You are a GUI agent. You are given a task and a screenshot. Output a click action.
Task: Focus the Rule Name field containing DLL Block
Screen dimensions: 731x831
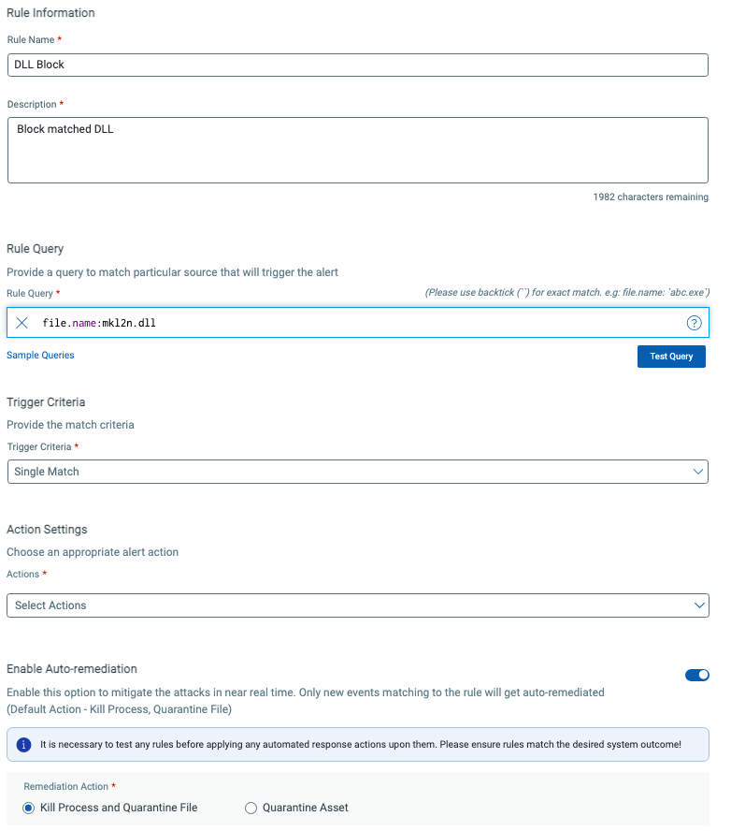click(x=357, y=65)
